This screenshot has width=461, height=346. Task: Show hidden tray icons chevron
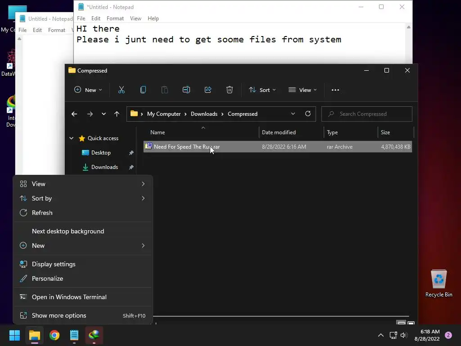click(x=381, y=335)
